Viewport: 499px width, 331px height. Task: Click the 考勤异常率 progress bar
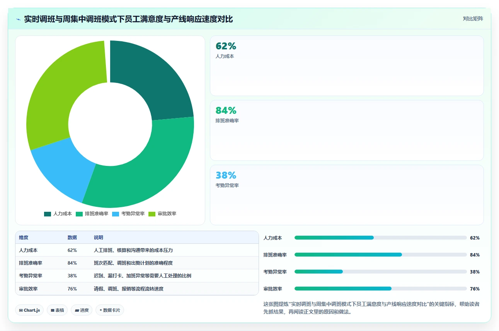tap(381, 272)
